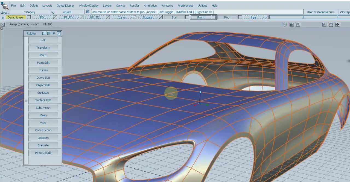Screen dimensions: 350x182
Task: Click the palette up-down arrows icon
Action: tap(44, 33)
